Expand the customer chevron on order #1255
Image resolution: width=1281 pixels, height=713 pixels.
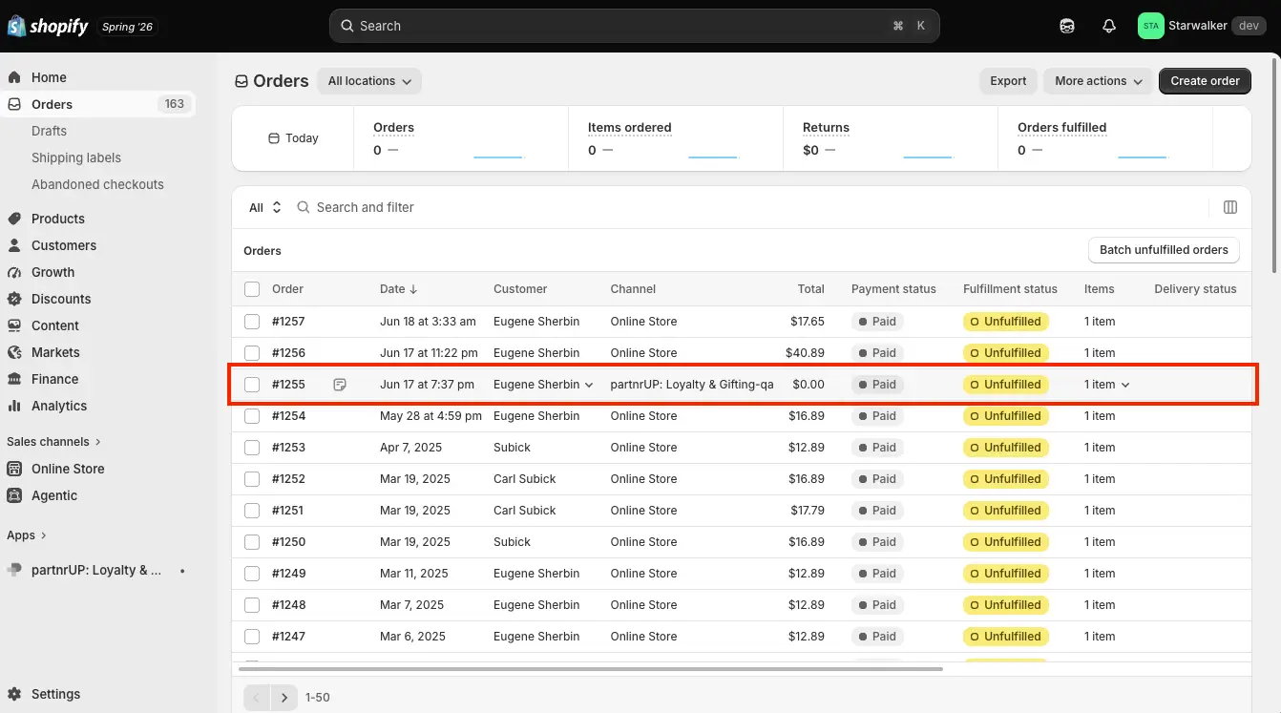tap(589, 385)
